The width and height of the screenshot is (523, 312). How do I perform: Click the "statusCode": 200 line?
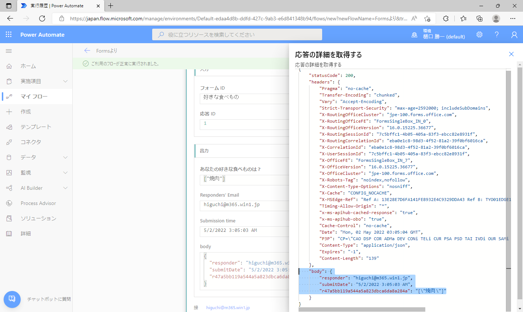click(x=332, y=75)
